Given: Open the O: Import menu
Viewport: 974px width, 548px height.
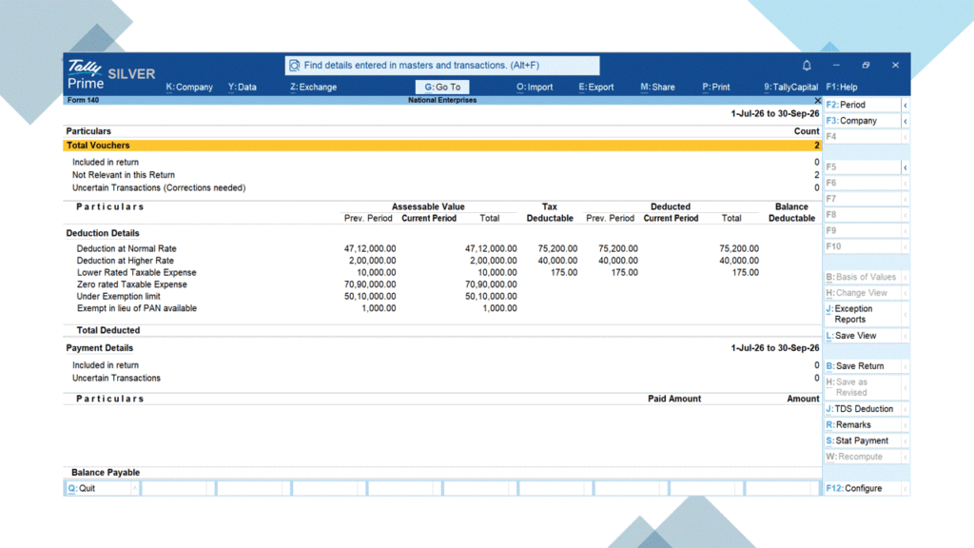Looking at the screenshot, I should pyautogui.click(x=535, y=87).
